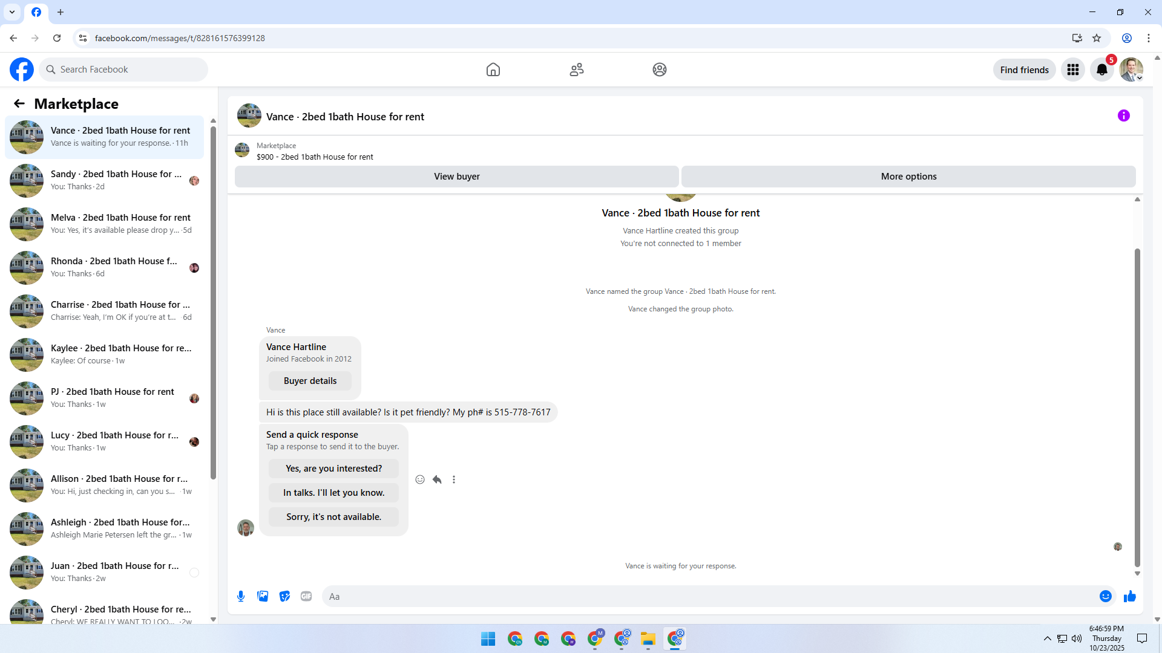1162x653 pixels.
Task: Go to Facebook Home tab
Action: [x=493, y=70]
